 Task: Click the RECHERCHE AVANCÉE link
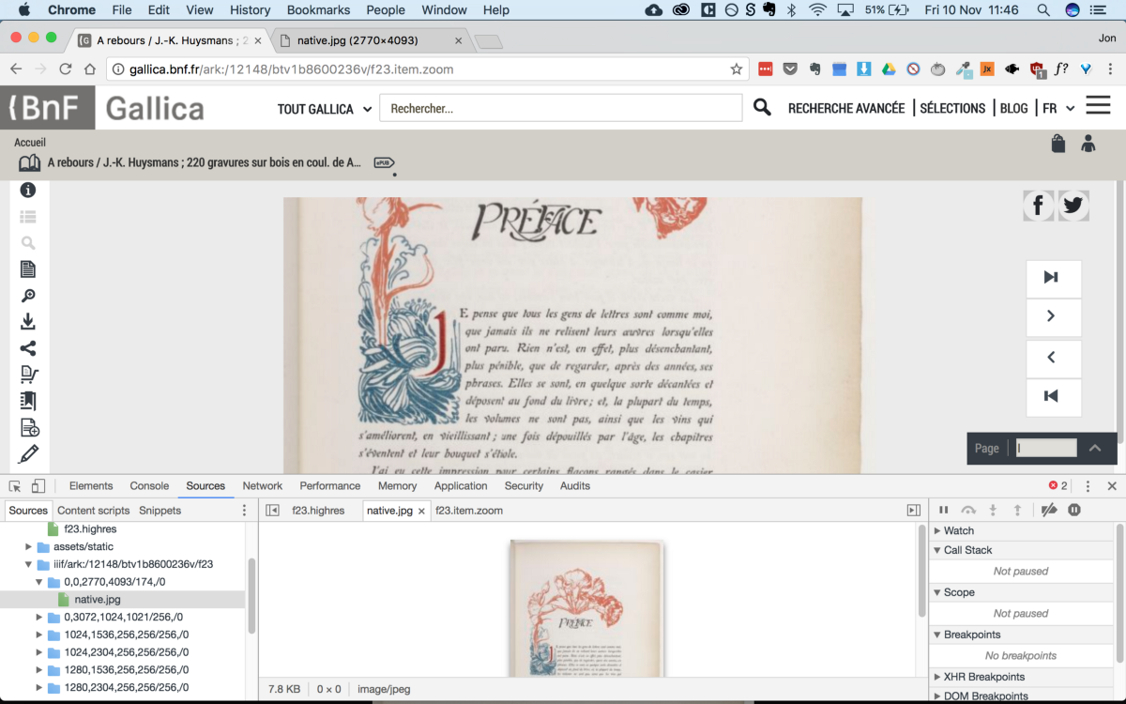click(845, 109)
